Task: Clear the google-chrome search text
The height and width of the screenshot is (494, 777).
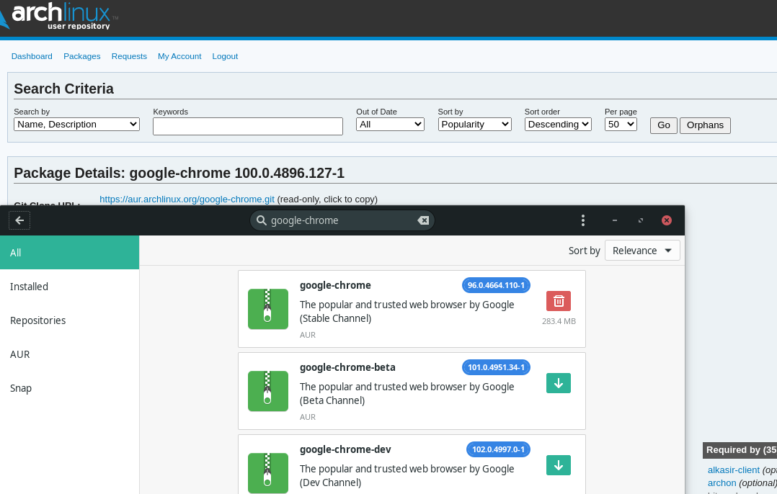Action: tap(423, 220)
